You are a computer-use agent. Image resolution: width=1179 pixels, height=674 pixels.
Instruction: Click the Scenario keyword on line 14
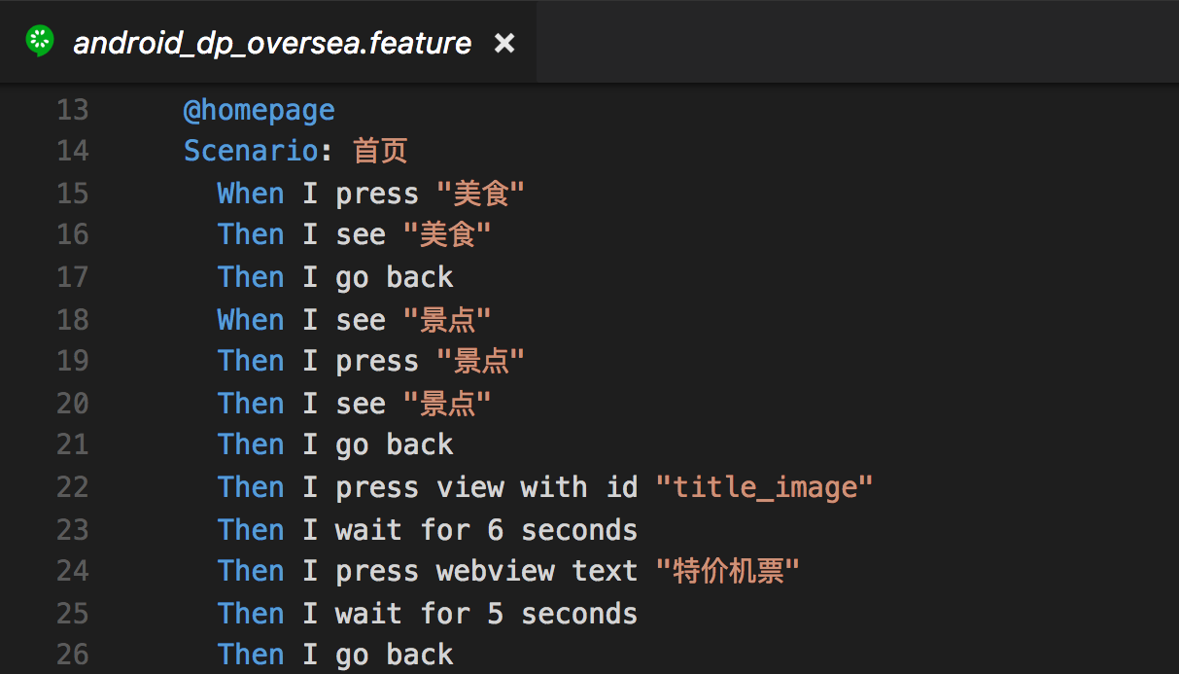click(x=251, y=151)
